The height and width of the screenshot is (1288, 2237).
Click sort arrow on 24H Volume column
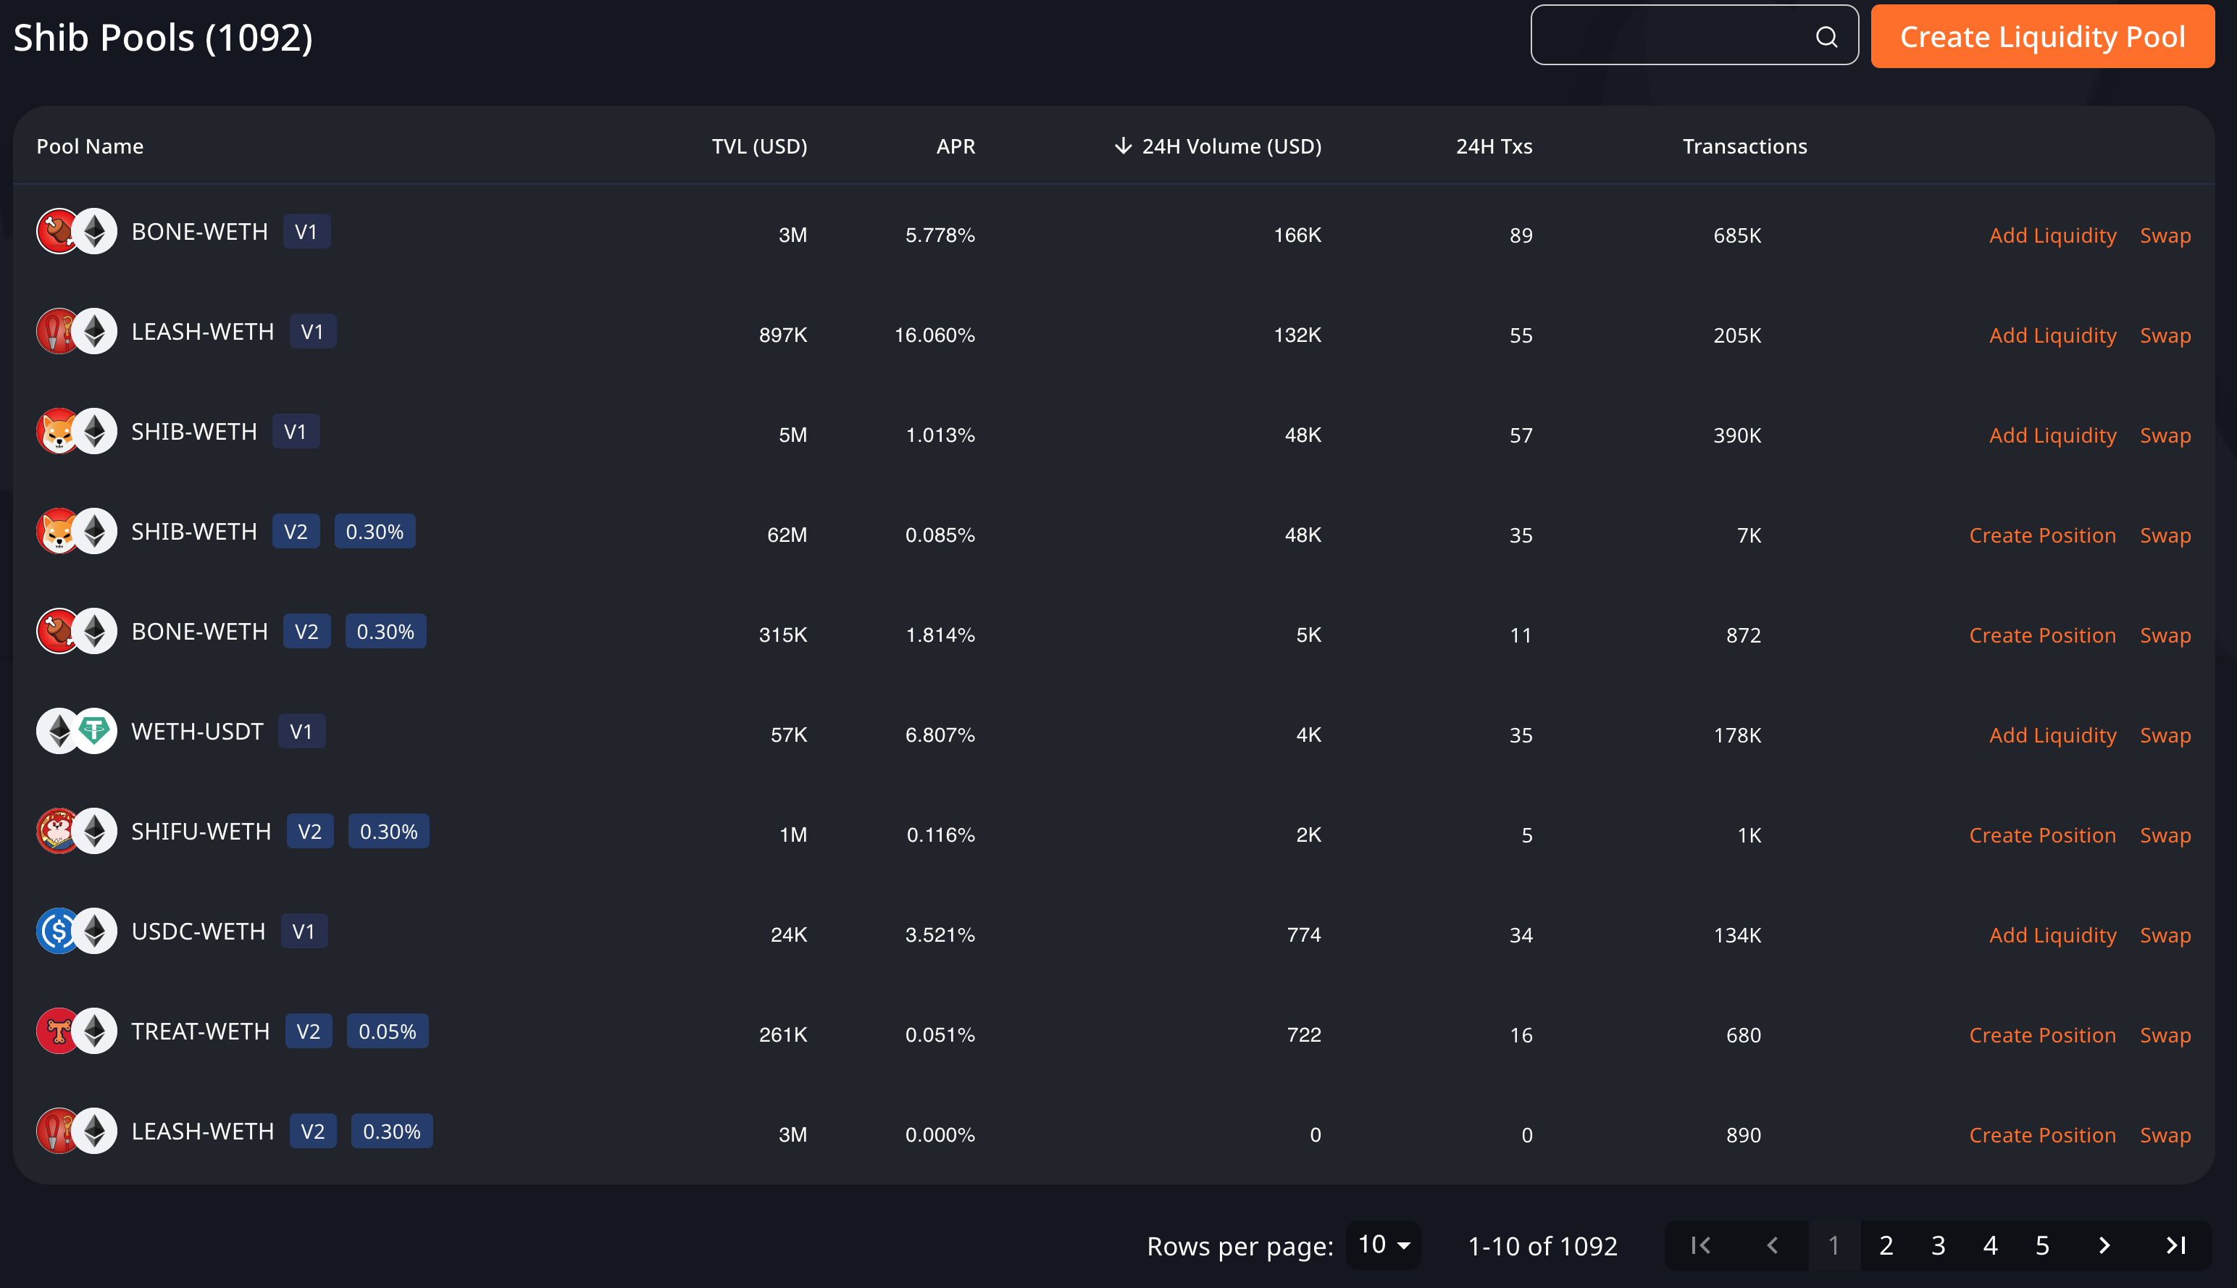(x=1122, y=146)
